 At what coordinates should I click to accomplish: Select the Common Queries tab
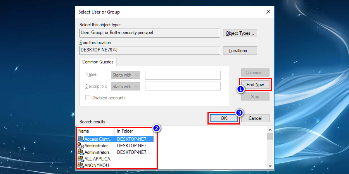(x=98, y=62)
